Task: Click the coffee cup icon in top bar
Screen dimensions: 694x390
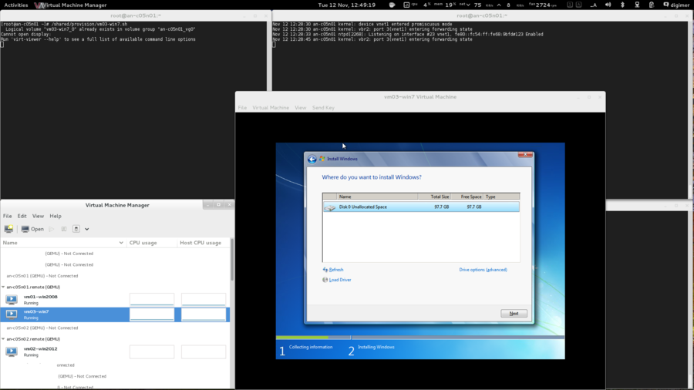Action: pyautogui.click(x=392, y=5)
